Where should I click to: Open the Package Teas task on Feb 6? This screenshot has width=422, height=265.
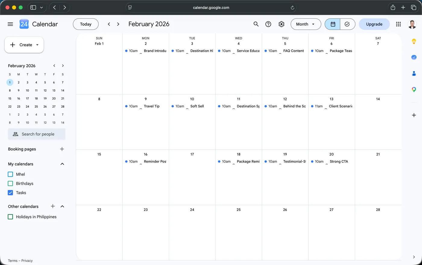tap(331, 51)
